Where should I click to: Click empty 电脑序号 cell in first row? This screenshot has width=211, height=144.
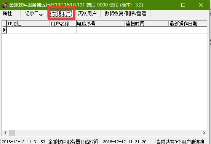click(101, 30)
